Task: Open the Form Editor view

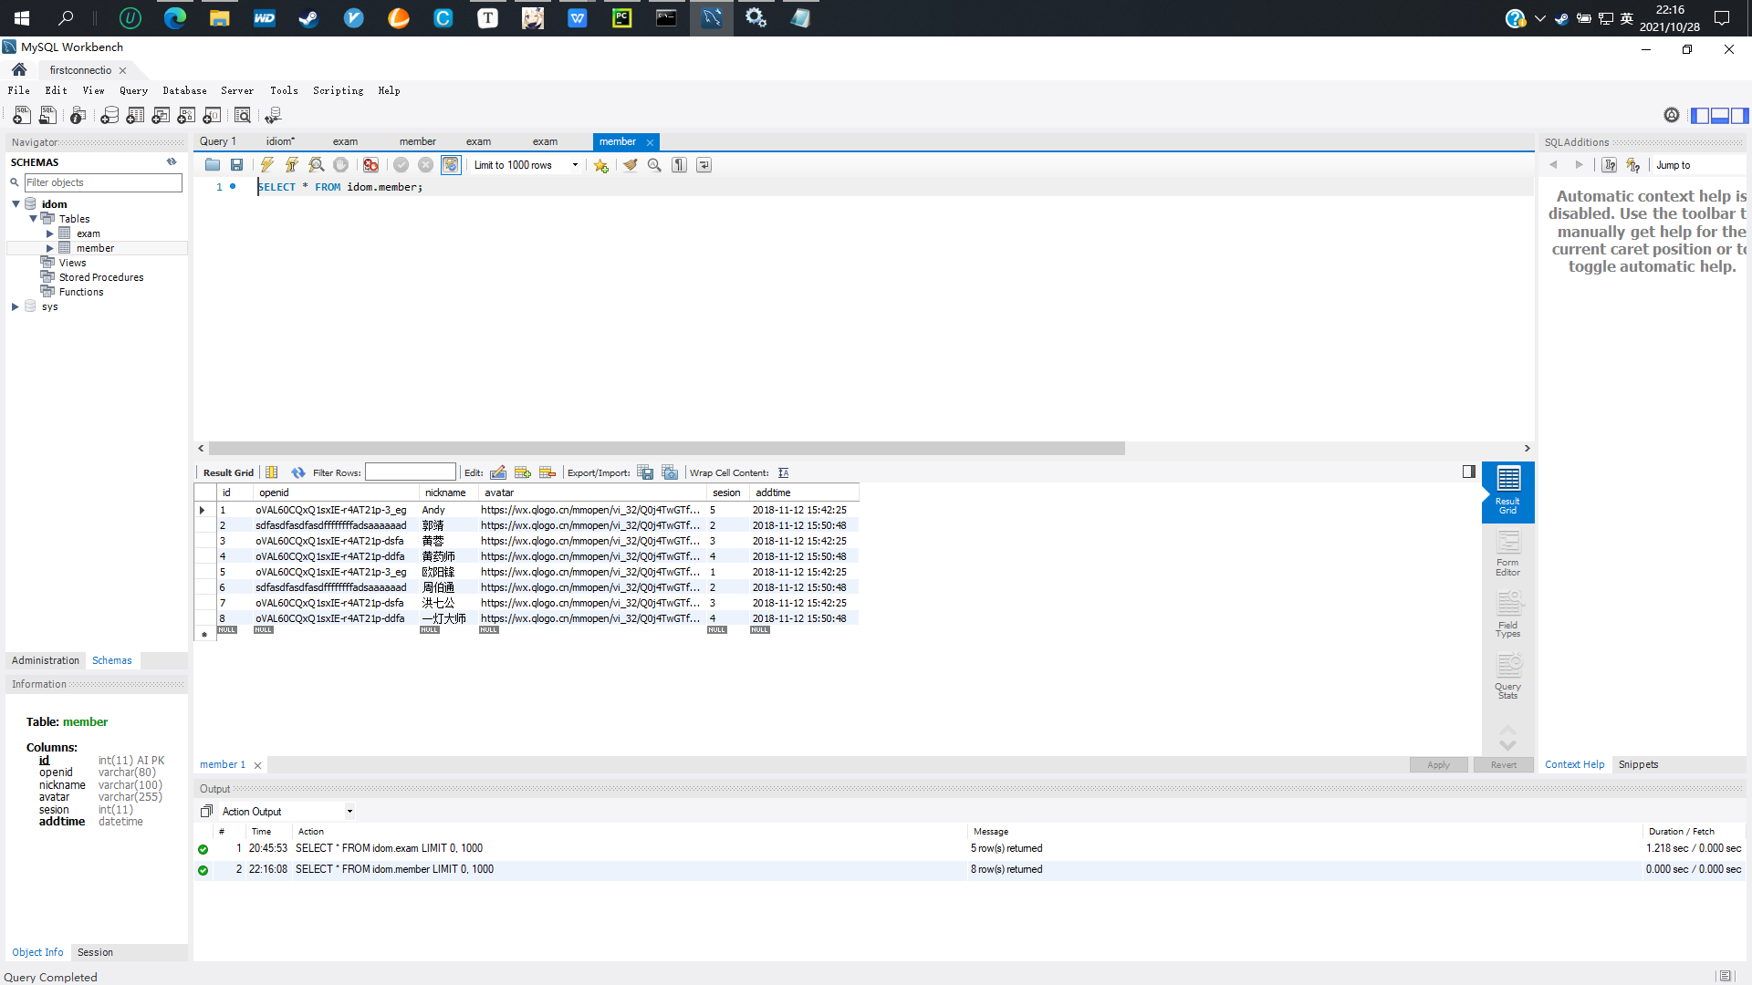Action: [1507, 554]
